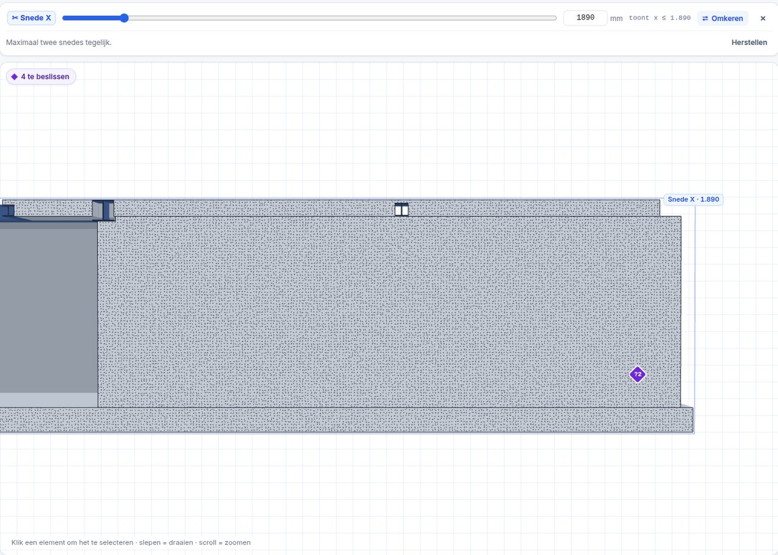Click 'Maximaal twee snedes tegelijk.' note
Image resolution: width=778 pixels, height=555 pixels.
[59, 43]
